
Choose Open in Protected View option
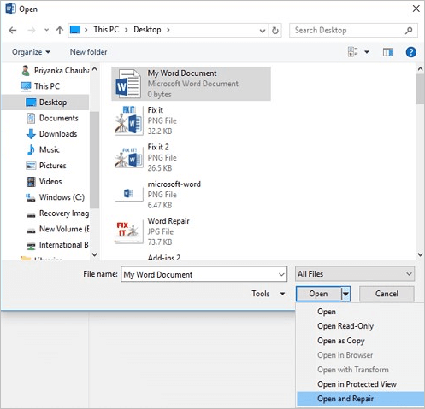(x=360, y=384)
